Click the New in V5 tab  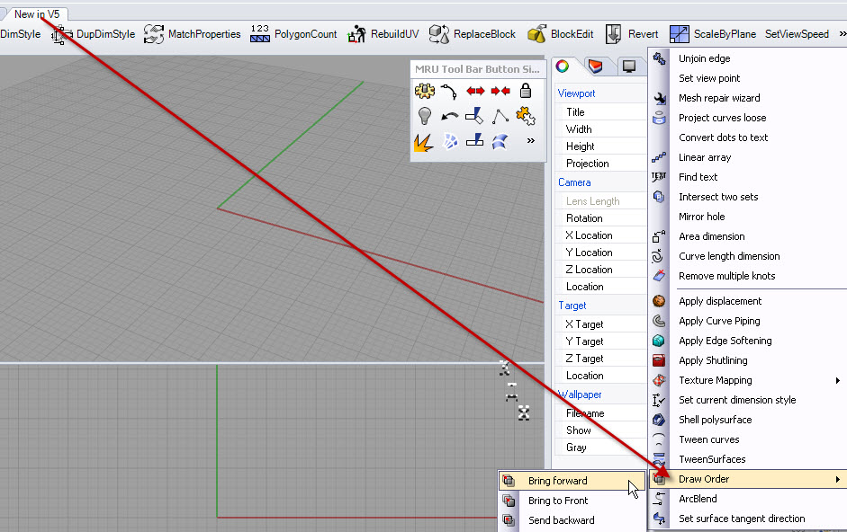pos(36,13)
